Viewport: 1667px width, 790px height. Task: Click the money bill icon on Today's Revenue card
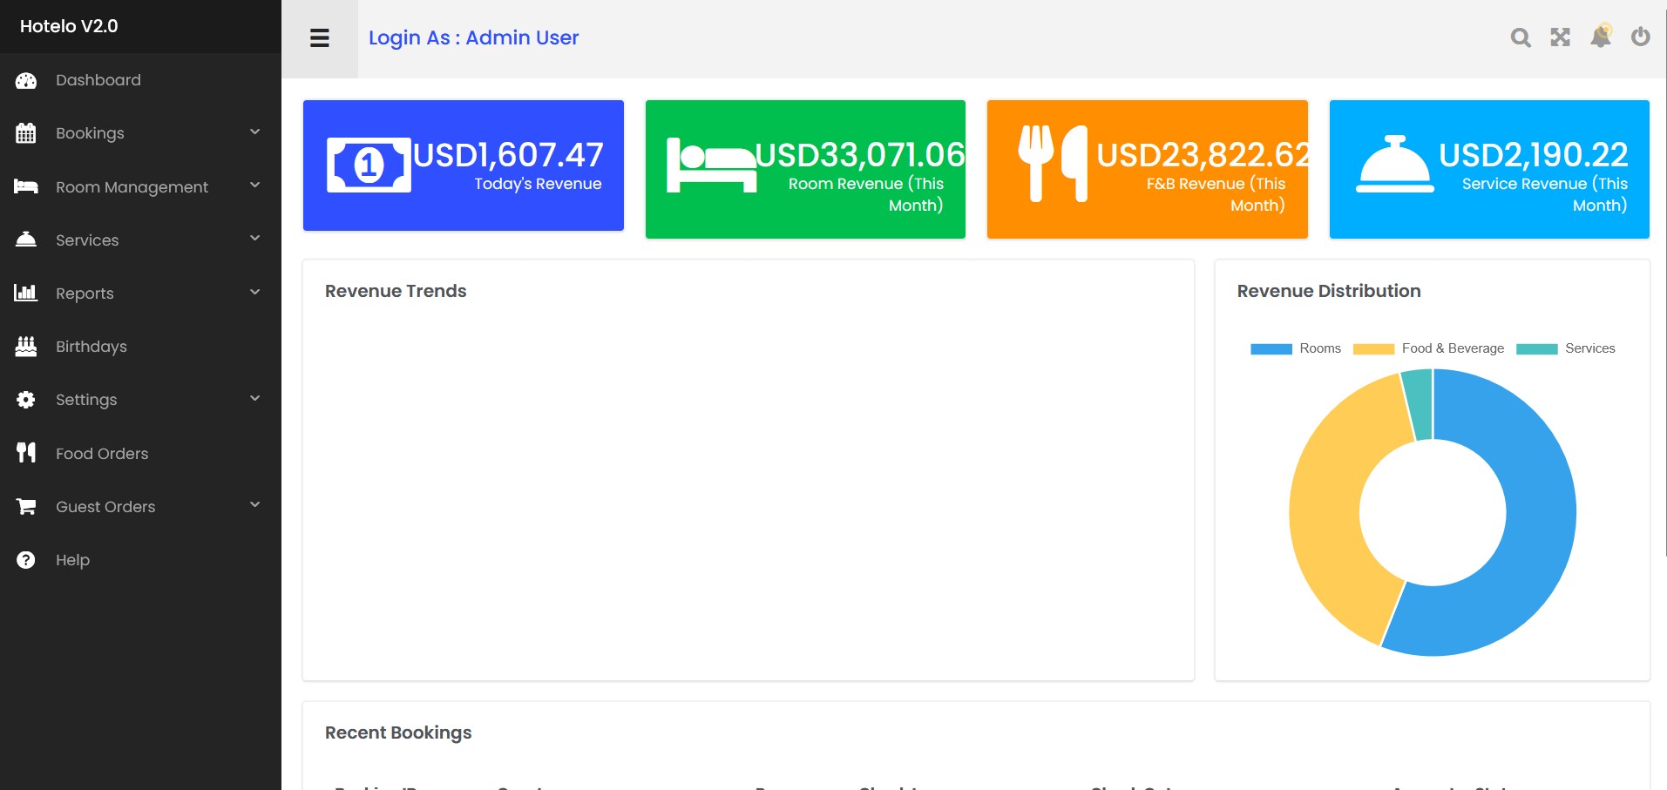coord(369,165)
